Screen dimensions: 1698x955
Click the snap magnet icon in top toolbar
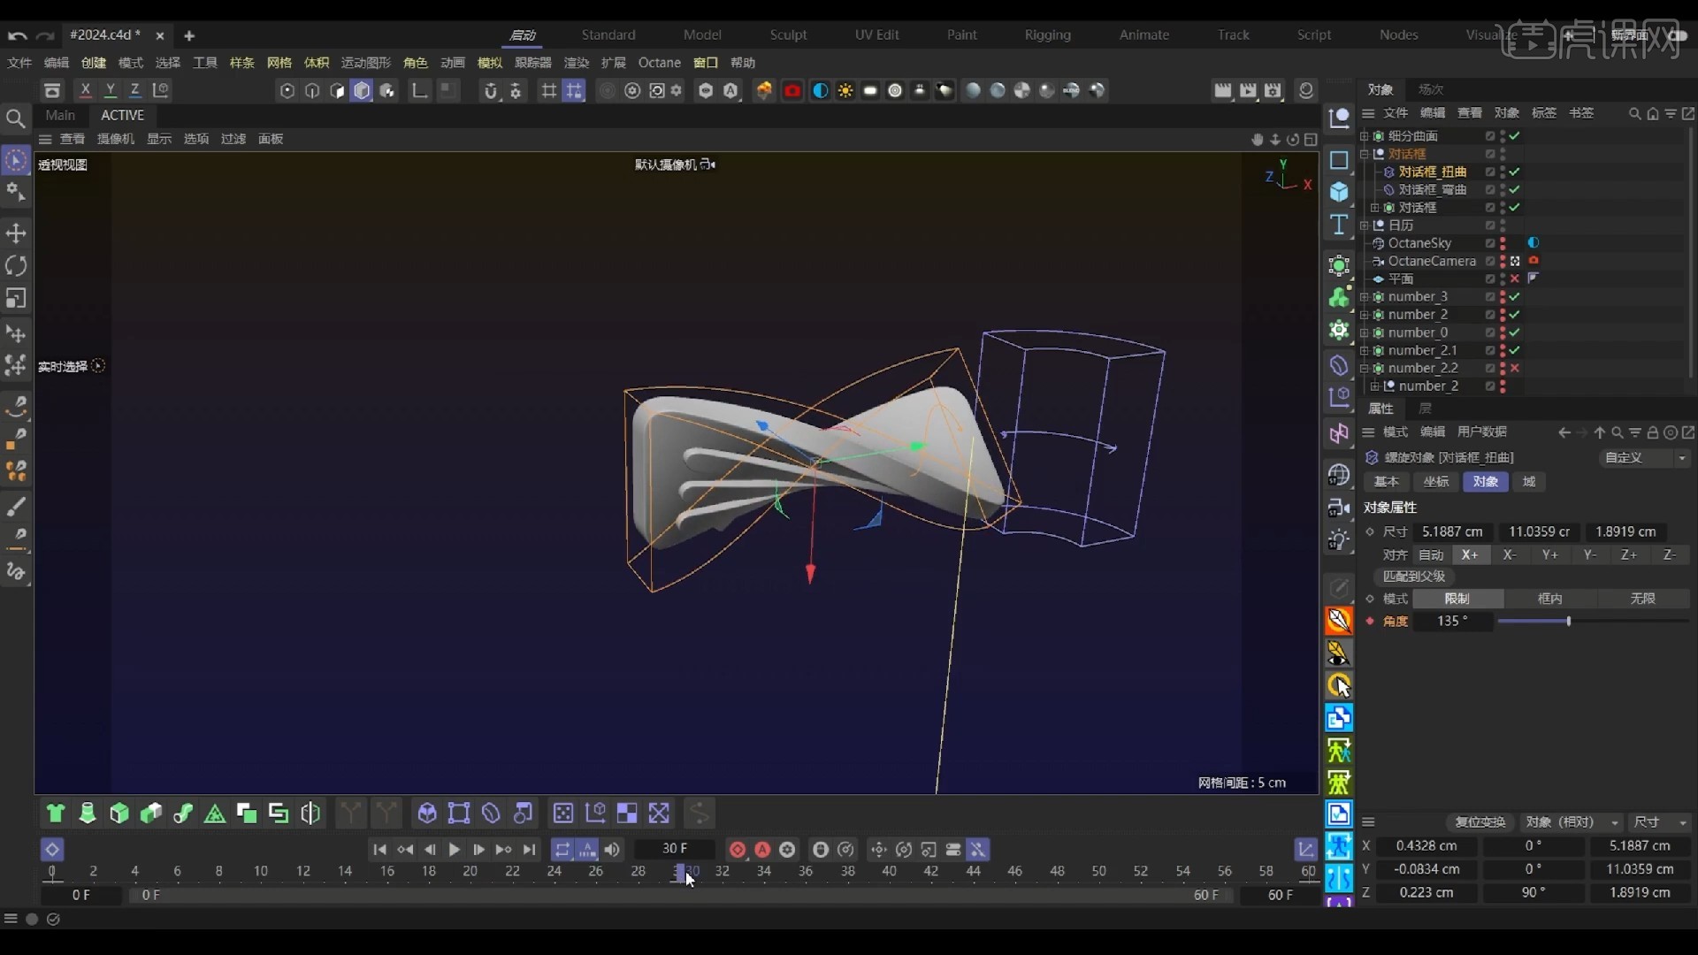tap(491, 90)
